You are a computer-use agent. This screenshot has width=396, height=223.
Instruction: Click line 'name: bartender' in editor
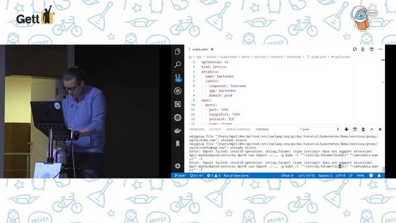click(220, 76)
